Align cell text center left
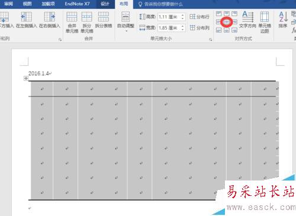 pyautogui.click(x=218, y=22)
